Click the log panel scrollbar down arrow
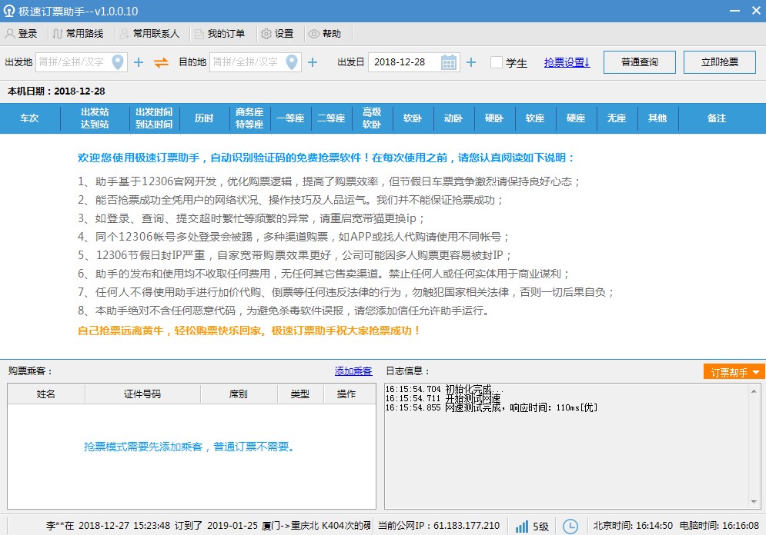This screenshot has height=535, width=766. click(755, 503)
